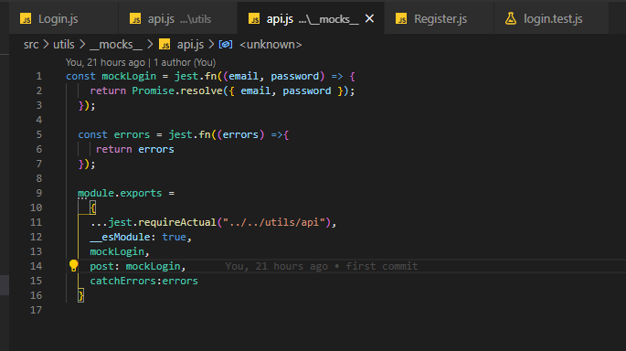This screenshot has height=351, width=626.
Task: Open the api.js utils tab
Action: [178, 19]
